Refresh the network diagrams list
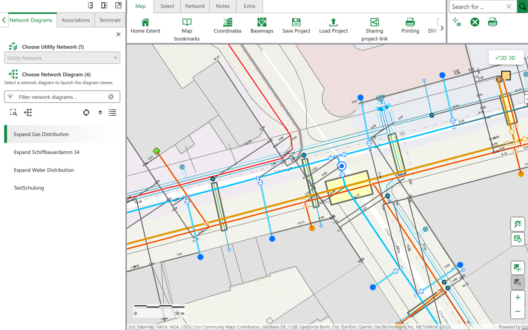Screen dimensions: 528x330 [x=86, y=113]
